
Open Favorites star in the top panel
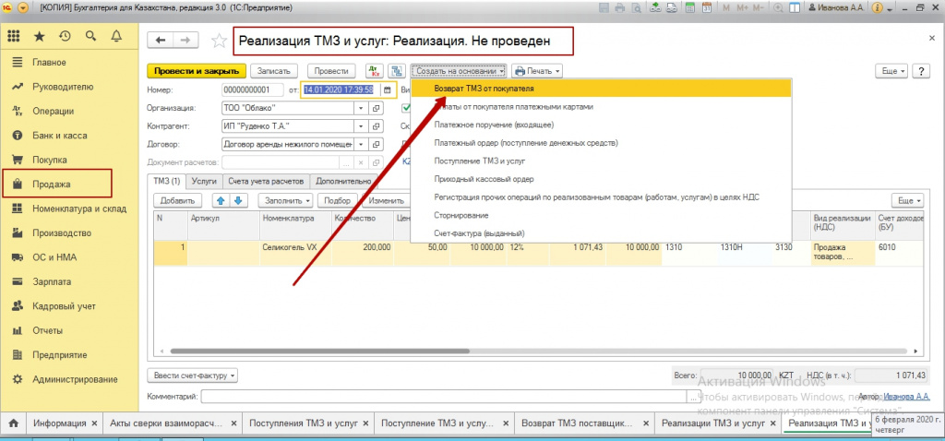[x=39, y=37]
